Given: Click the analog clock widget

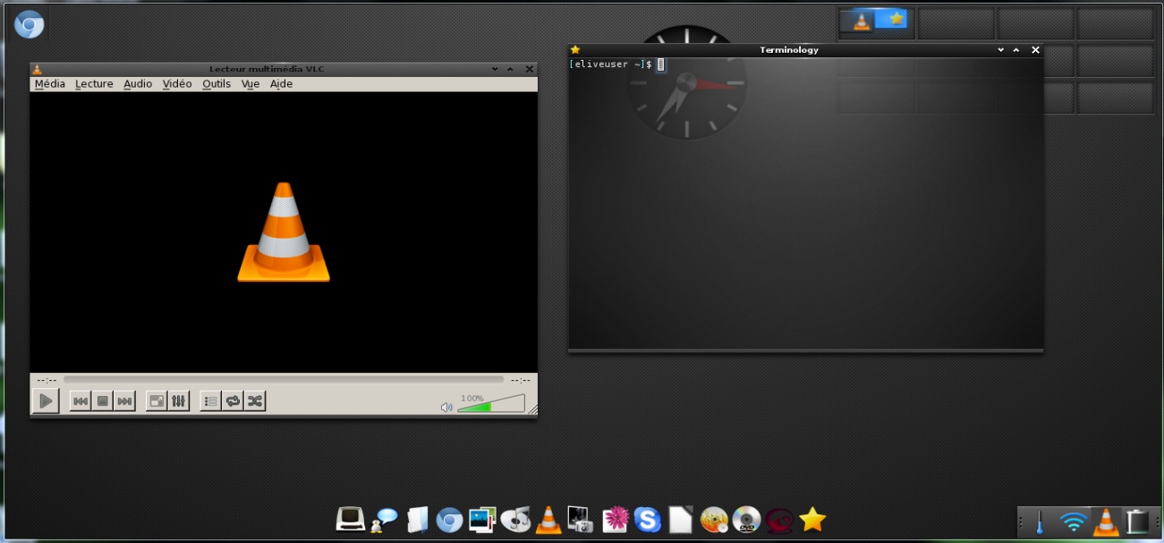Looking at the screenshot, I should [686, 82].
